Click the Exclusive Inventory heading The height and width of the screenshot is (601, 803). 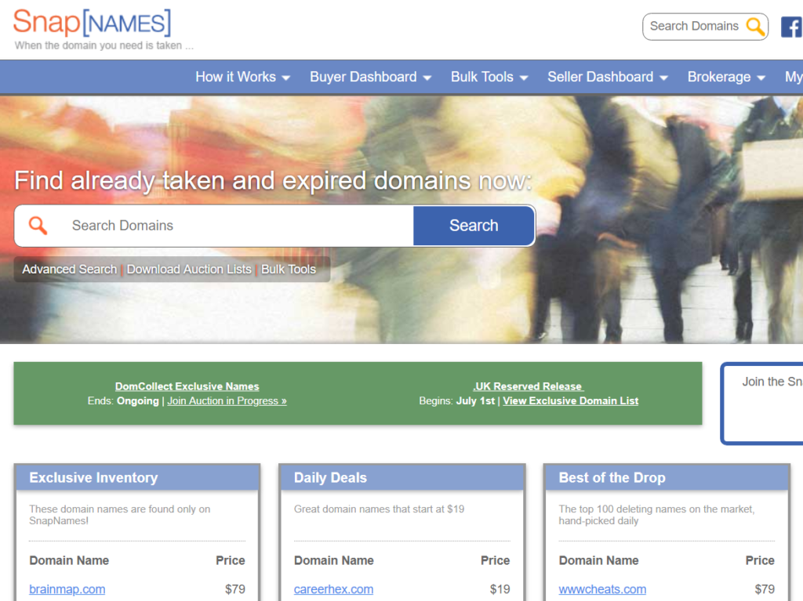click(93, 478)
